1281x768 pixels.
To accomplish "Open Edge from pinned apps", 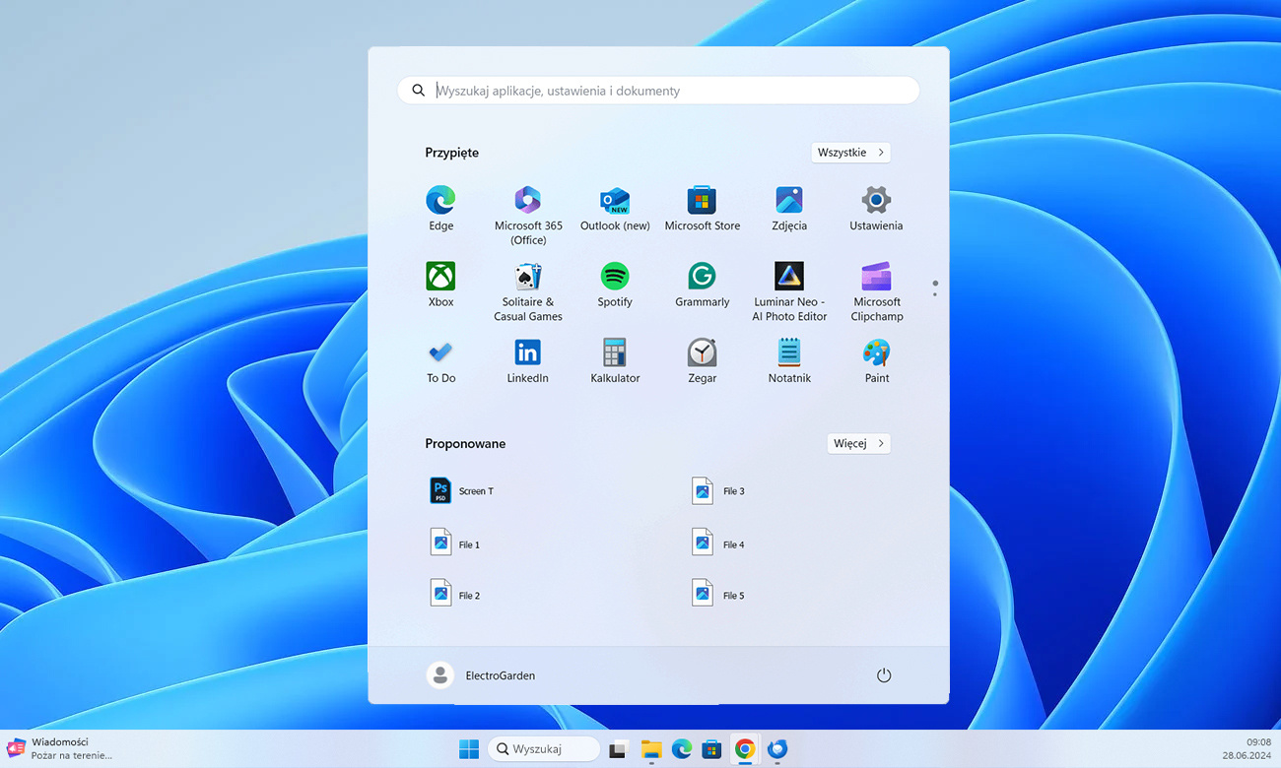I will tap(440, 209).
